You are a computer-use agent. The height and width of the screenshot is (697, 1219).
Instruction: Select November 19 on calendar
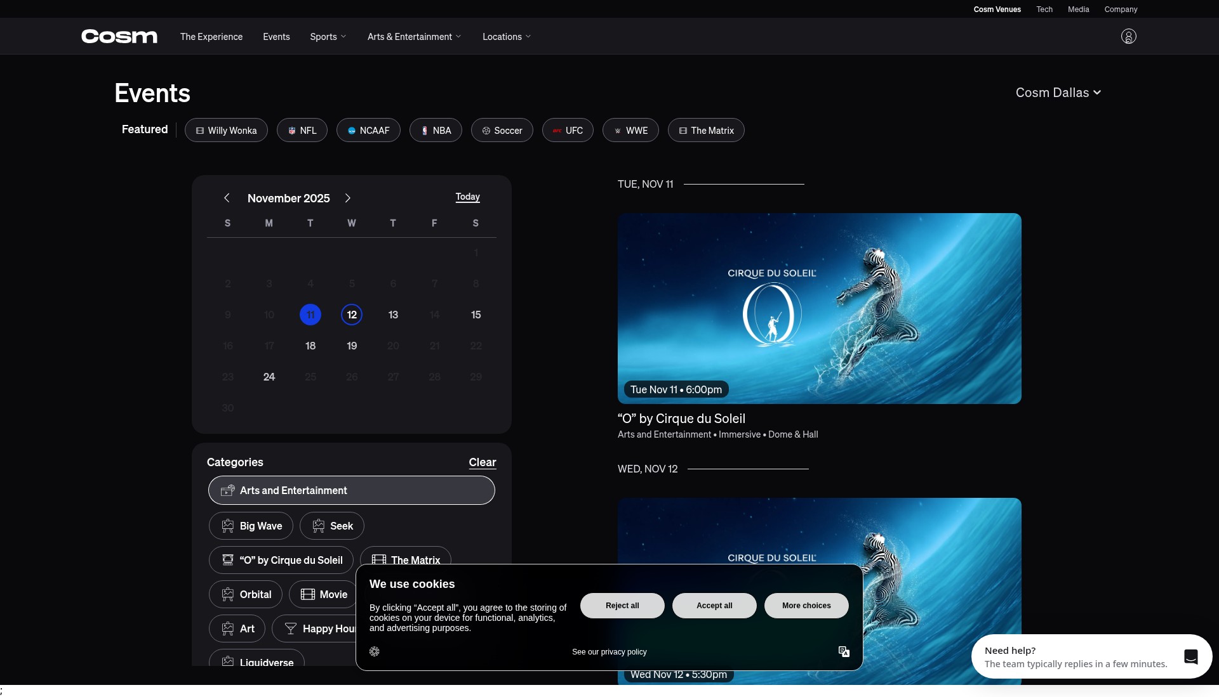coord(352,346)
